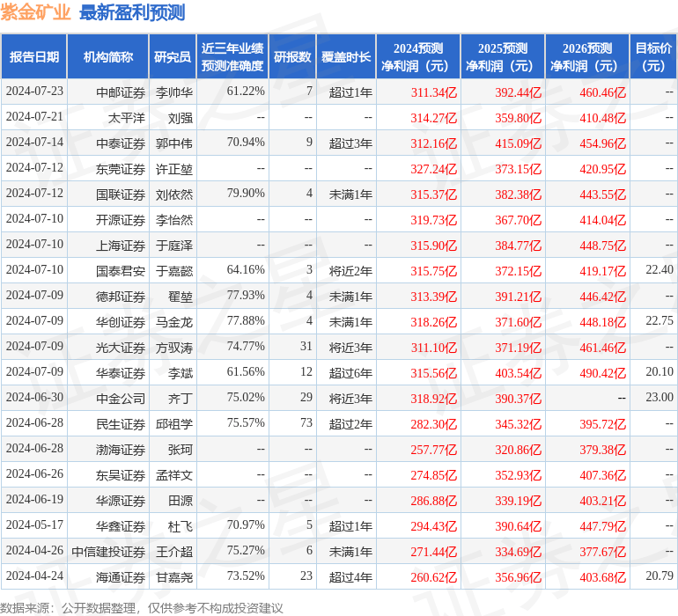
Task: Click the 461.46亿 forecast value
Action: pos(603,347)
